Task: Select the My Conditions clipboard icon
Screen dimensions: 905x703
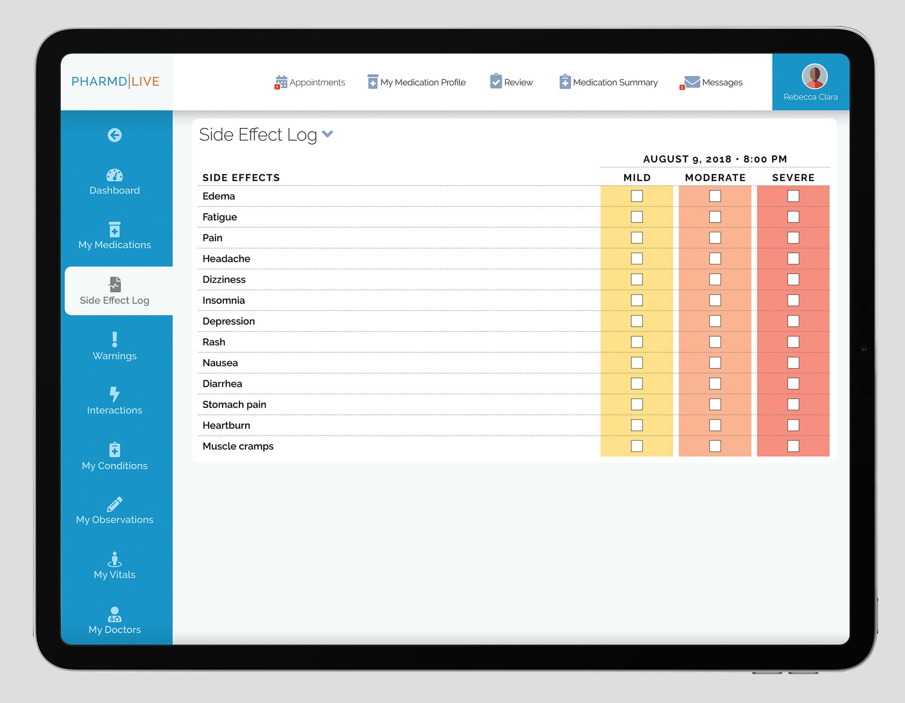Action: click(114, 449)
